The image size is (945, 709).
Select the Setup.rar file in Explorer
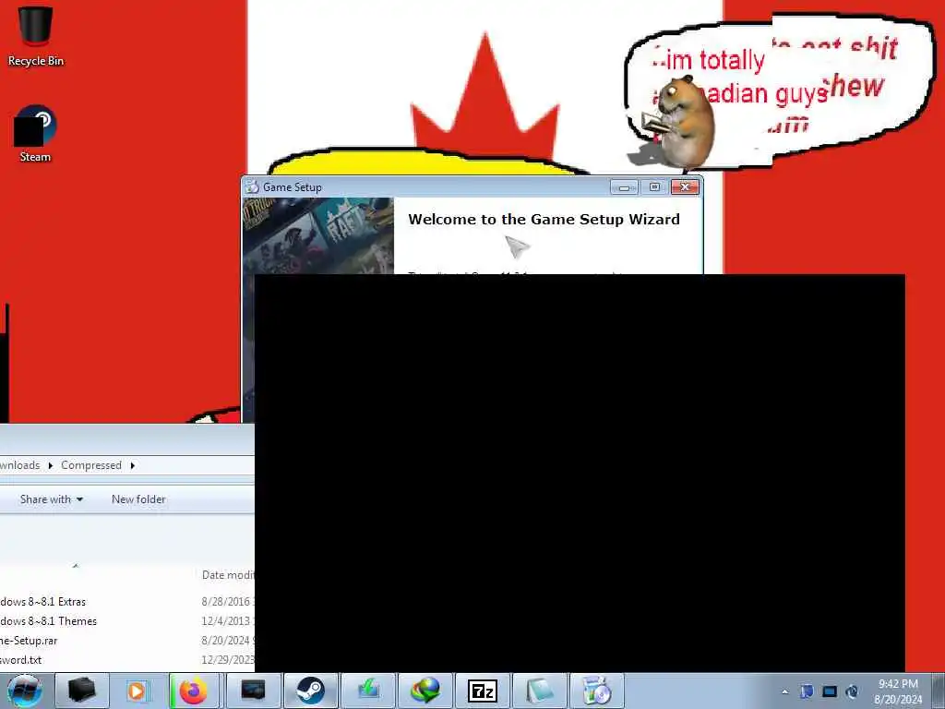point(29,641)
